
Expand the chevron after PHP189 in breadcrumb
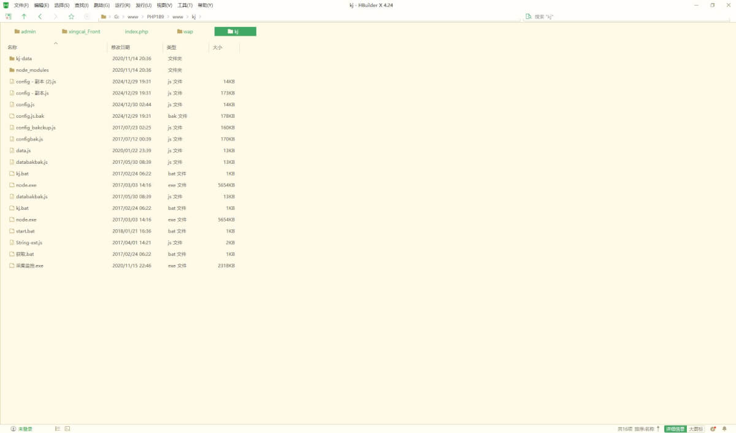coord(168,17)
